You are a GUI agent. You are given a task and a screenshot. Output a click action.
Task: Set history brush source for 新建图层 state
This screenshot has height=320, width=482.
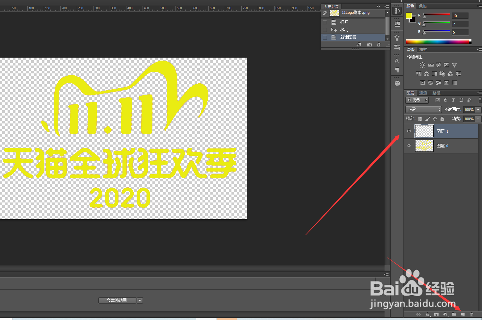tap(325, 38)
